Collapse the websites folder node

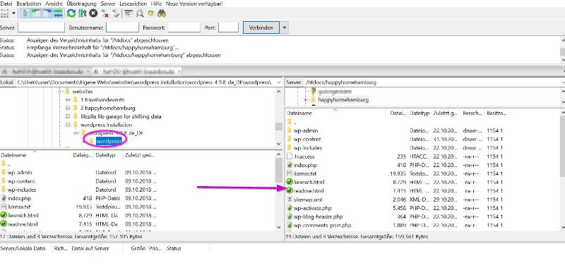pos(59,92)
